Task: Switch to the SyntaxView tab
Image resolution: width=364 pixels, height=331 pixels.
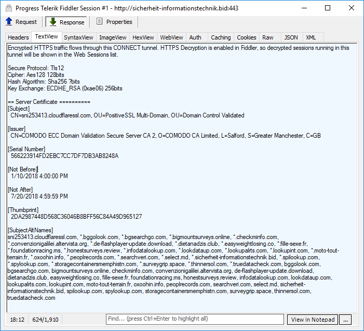Action: [x=78, y=37]
